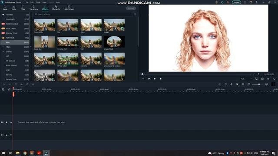Expand the Filters category arrow

(x=3, y=47)
